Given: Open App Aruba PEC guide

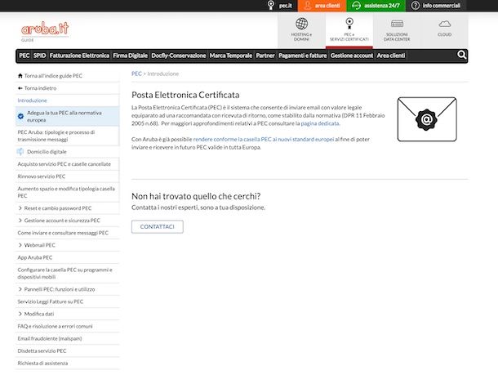Looking at the screenshot, I should (35, 257).
